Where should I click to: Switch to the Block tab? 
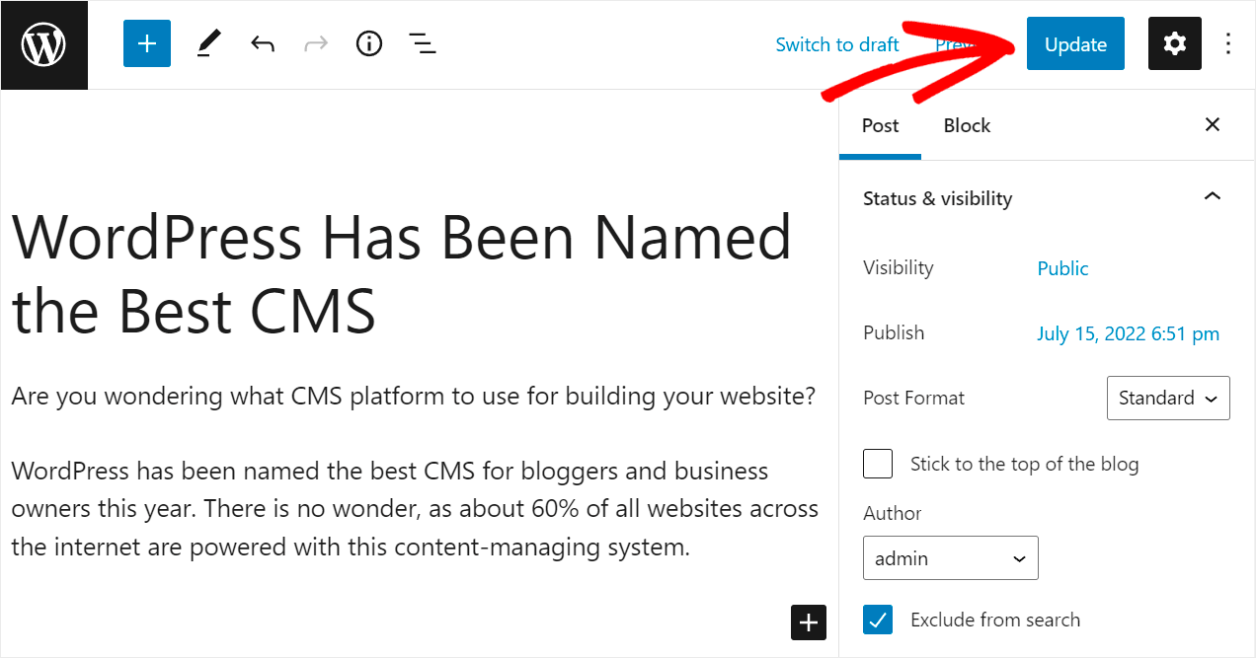[967, 125]
